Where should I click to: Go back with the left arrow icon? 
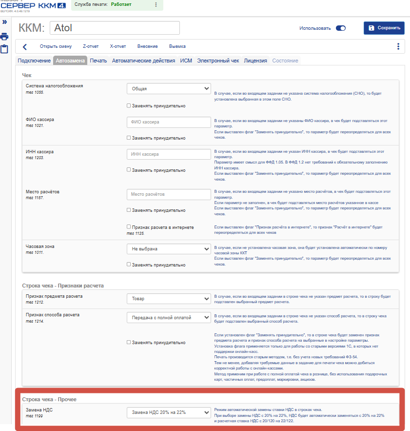(x=25, y=47)
